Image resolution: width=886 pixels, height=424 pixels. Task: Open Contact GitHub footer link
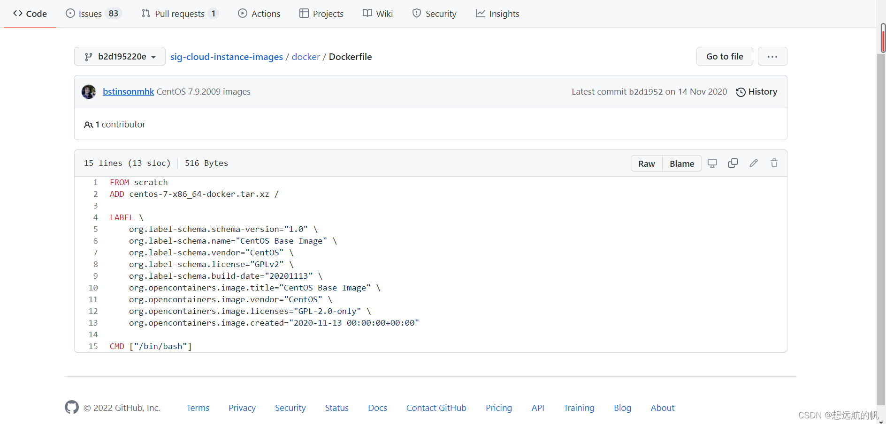pyautogui.click(x=436, y=408)
